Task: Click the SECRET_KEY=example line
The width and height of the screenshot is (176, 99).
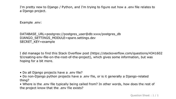Action: tap(37, 42)
